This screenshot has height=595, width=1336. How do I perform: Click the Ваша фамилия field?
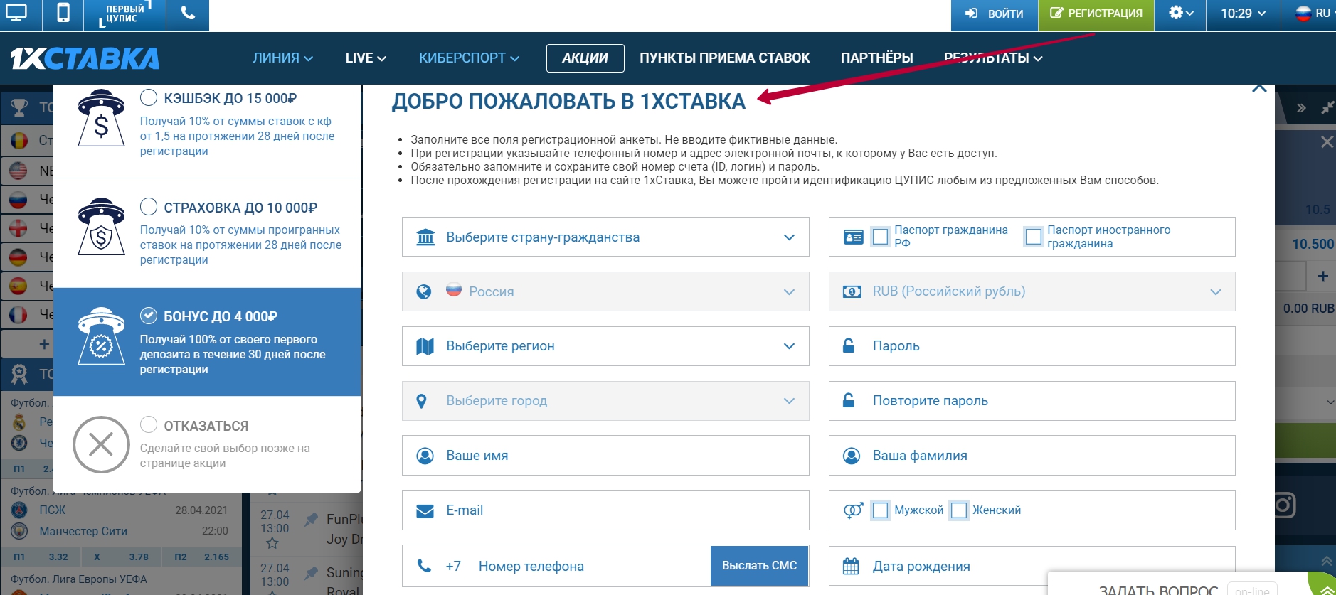[x=1032, y=456]
